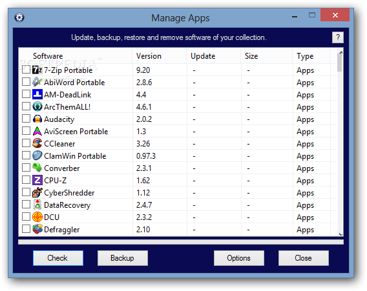Viewport: 367px width, 291px height.
Task: Tick the Converber checkbox
Action: coord(26,167)
